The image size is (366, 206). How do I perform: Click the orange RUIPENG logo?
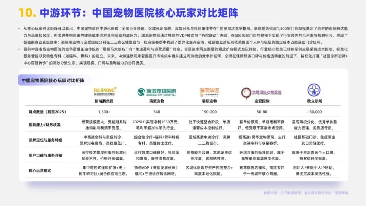point(105,92)
